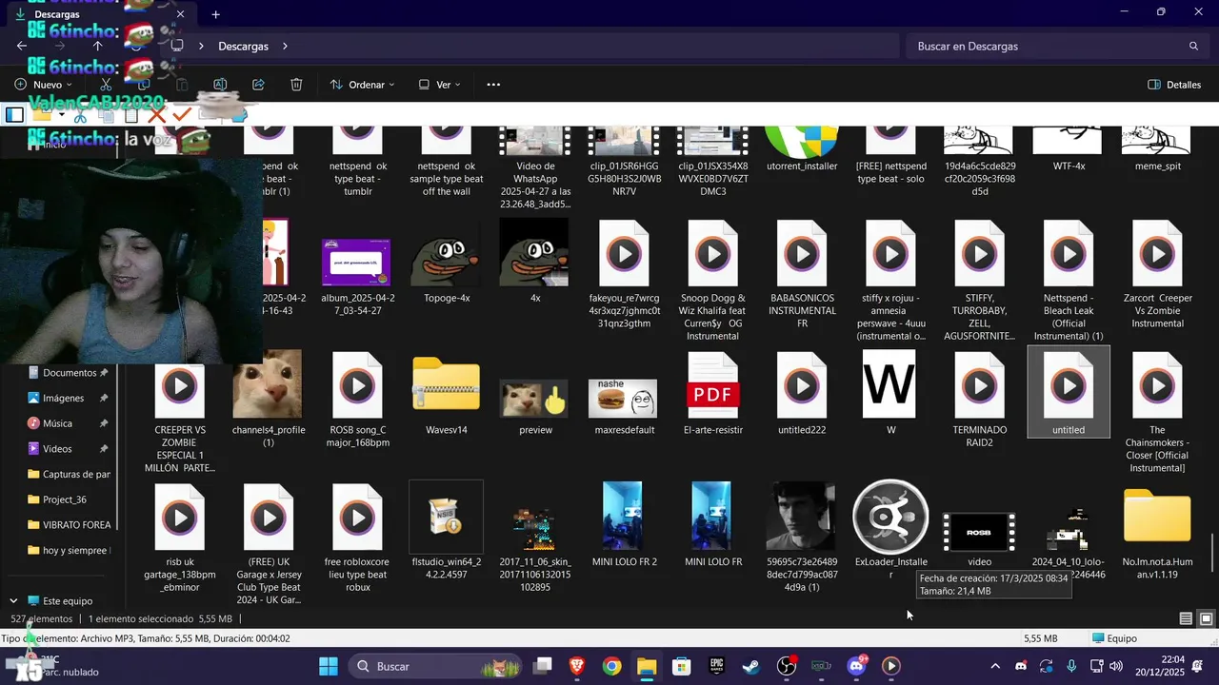Go up one folder level arrow
The width and height of the screenshot is (1219, 685).
pyautogui.click(x=97, y=46)
